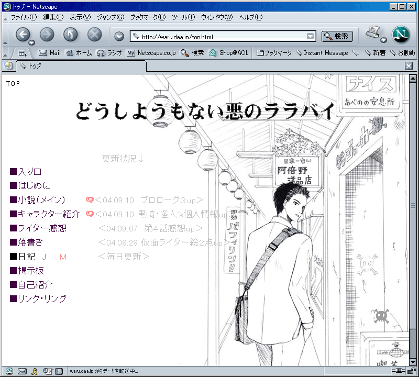Click the small grey skull image

(x=381, y=316)
